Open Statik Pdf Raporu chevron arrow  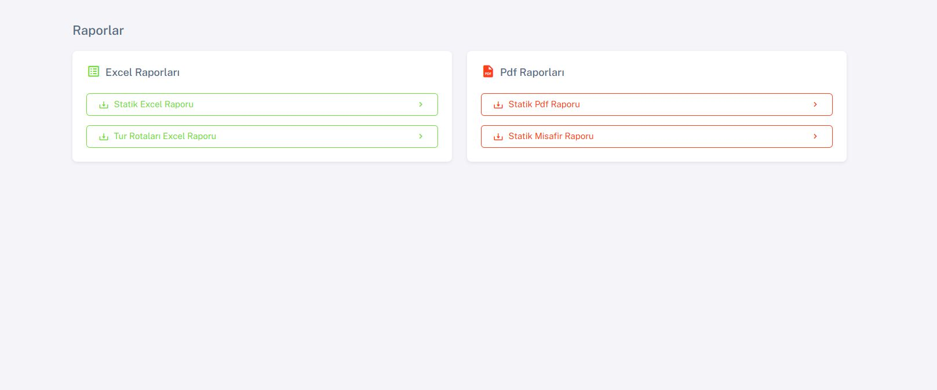[x=815, y=104]
